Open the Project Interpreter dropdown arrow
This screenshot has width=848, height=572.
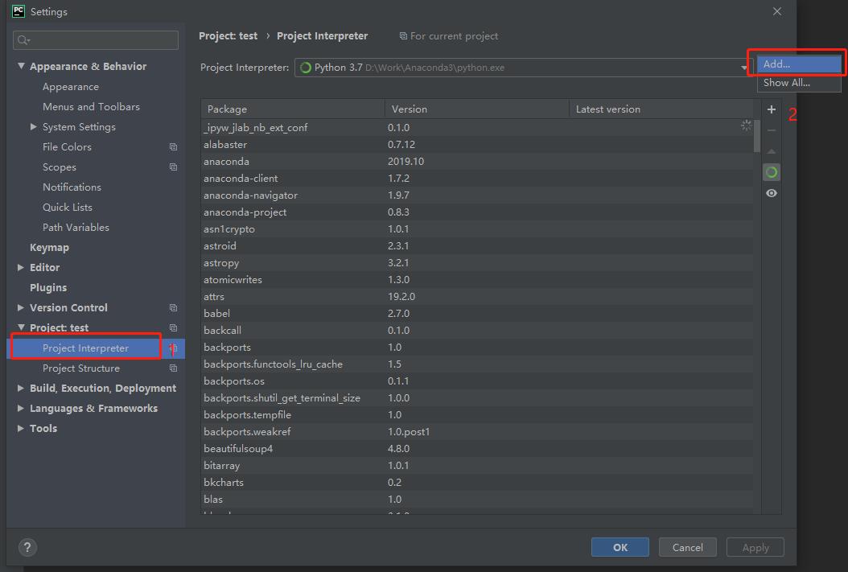click(743, 68)
